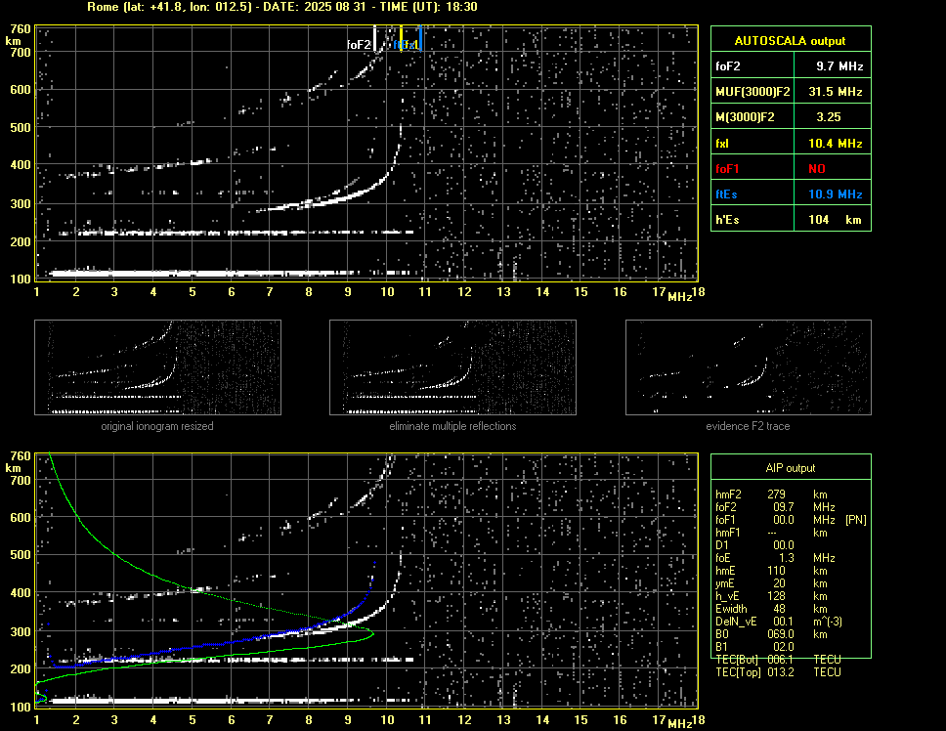Viewport: 946px width, 731px height.
Task: Click the AUTOSCALA output table title
Action: coord(790,41)
